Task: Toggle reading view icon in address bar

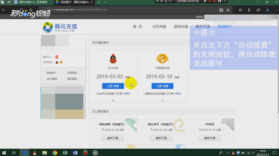Action: [221, 10]
